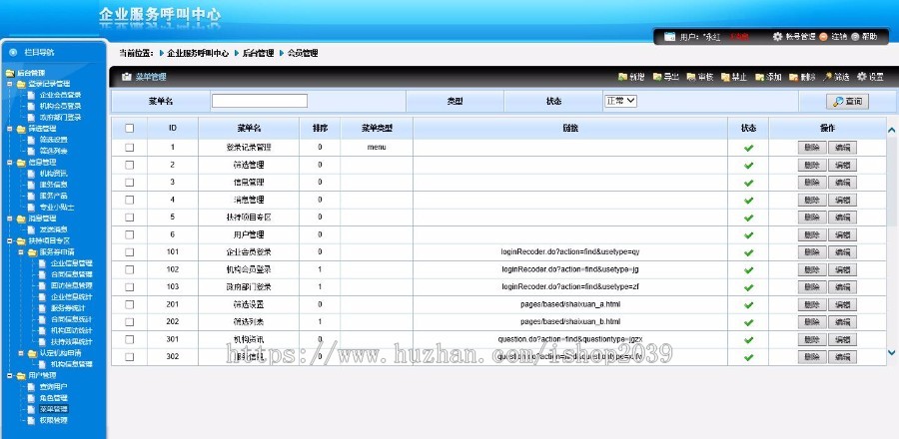
Task: Check the row with ID 5
Action: point(130,217)
